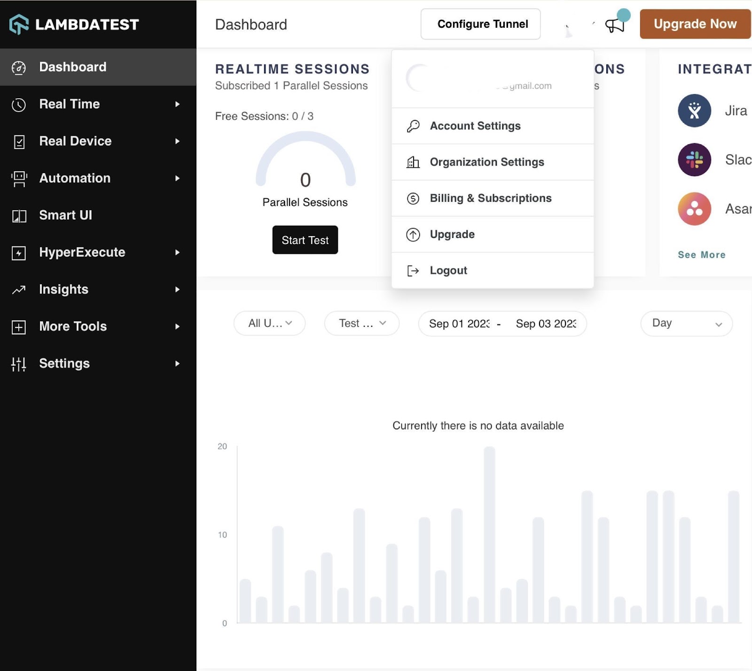752x671 pixels.
Task: Click the 'Currently there is no data available' message
Action: coord(478,426)
